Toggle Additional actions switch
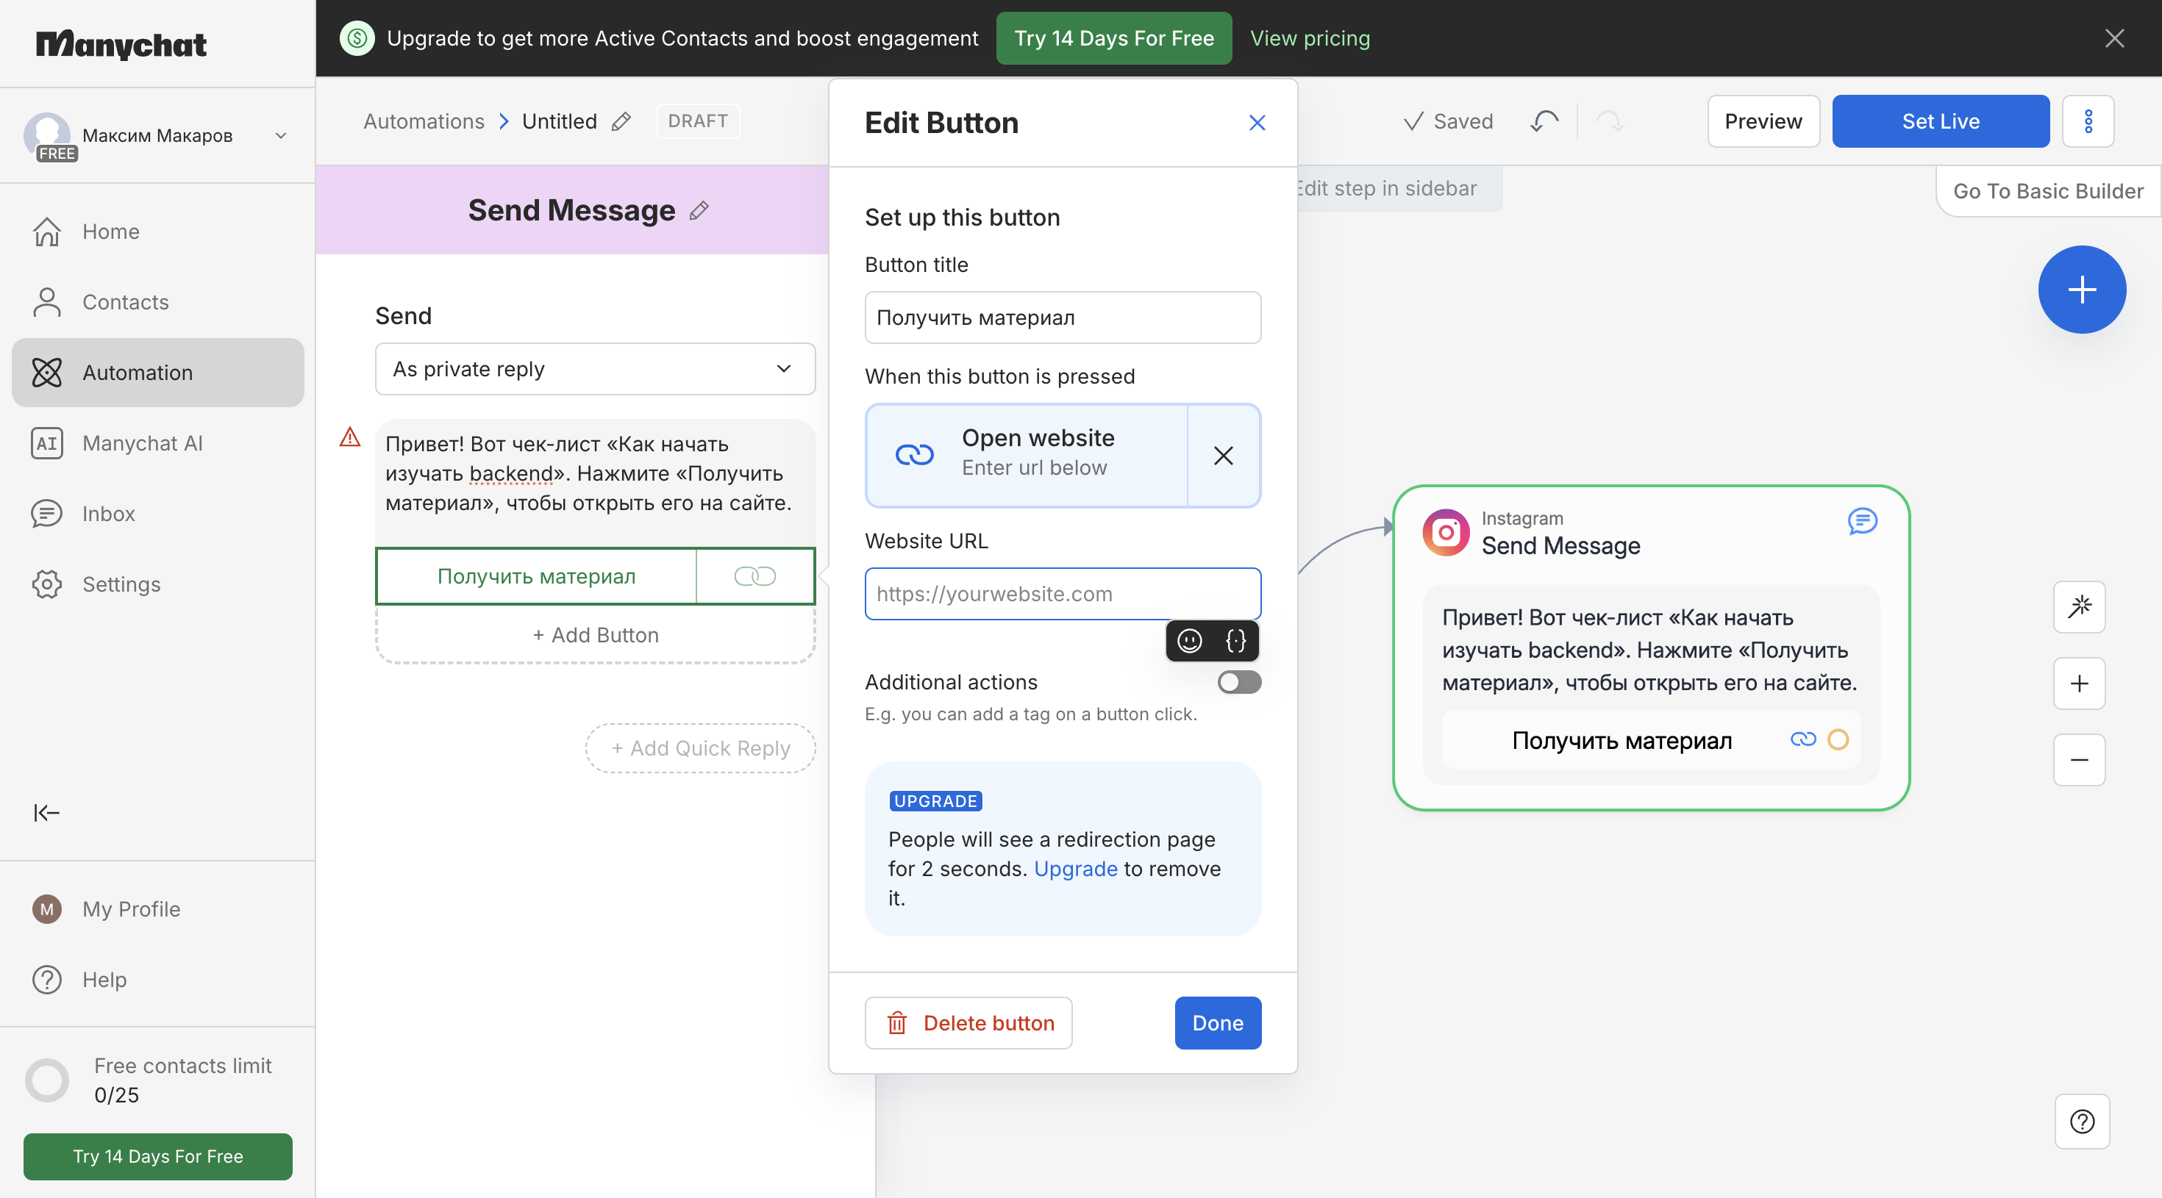The image size is (2162, 1198). point(1239,681)
